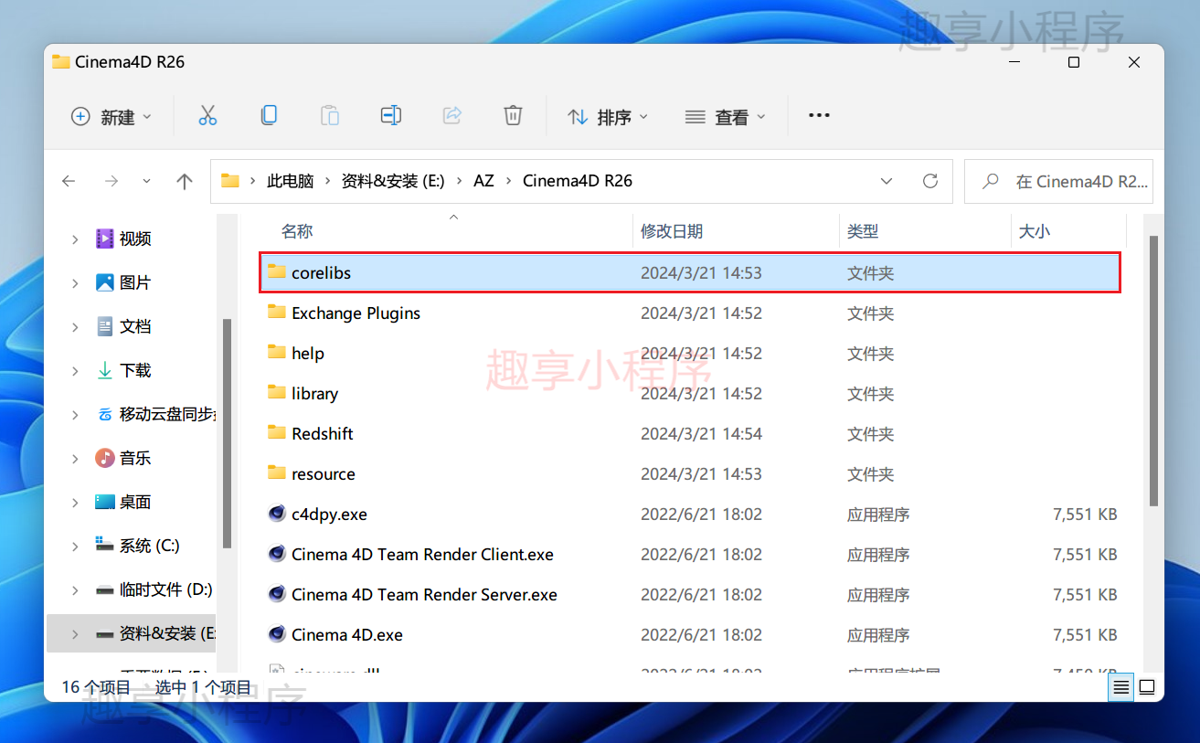Open recent locations dropdown chevron
The height and width of the screenshot is (743, 1200).
(147, 181)
